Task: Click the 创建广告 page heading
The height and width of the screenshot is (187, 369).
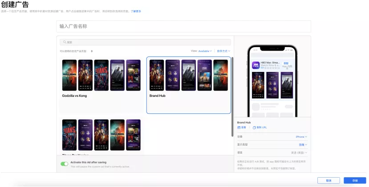Action: (x=15, y=4)
